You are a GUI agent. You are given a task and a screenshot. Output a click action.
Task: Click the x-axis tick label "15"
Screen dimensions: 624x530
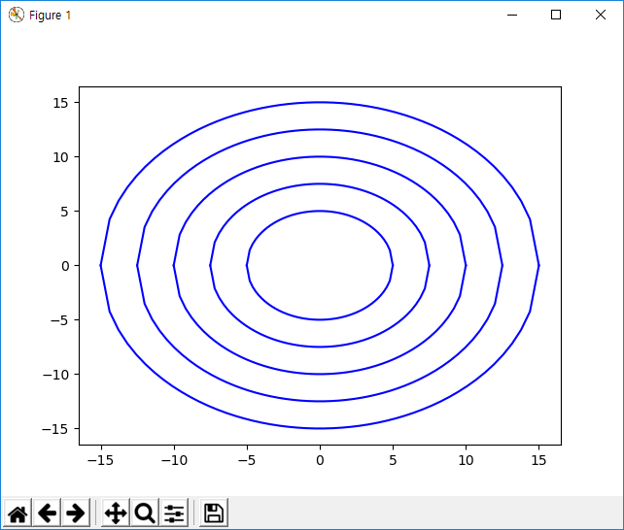coord(538,460)
